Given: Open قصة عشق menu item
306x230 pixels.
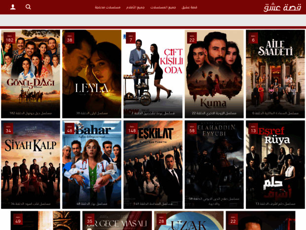Looking at the screenshot, I should tap(190, 7).
